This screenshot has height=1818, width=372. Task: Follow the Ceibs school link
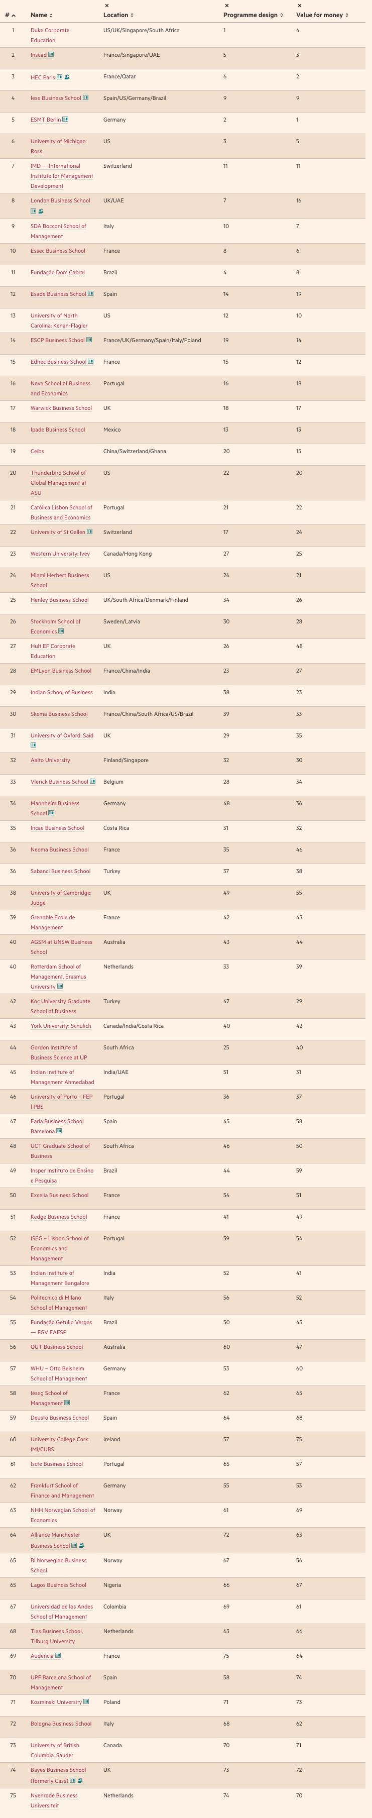[37, 451]
